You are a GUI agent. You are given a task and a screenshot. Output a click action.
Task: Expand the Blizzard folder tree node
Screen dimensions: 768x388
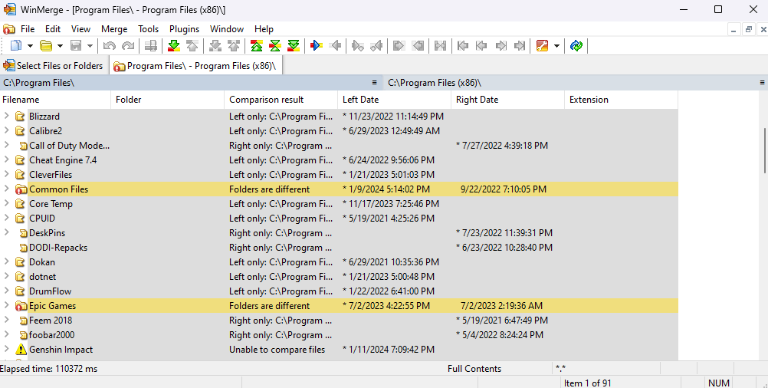(x=7, y=117)
